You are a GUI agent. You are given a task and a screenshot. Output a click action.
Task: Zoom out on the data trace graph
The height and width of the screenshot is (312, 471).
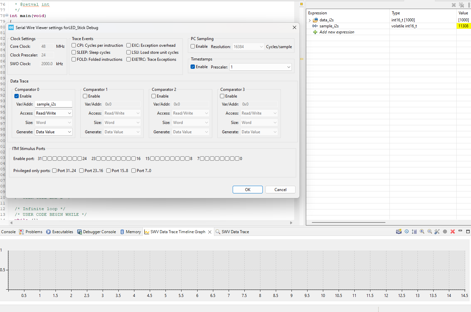point(430,231)
